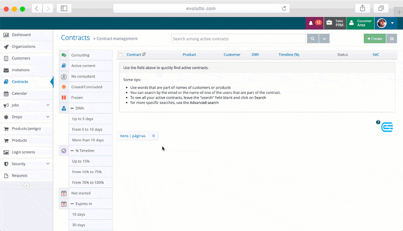The width and height of the screenshot is (403, 231).
Task: Open the Sales PRM briefcase icon
Action: tap(330, 23)
